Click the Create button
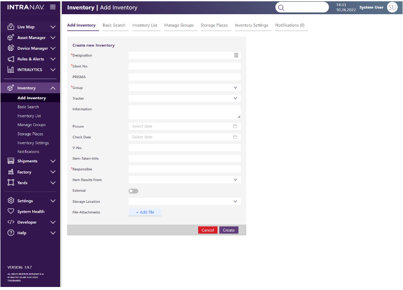This screenshot has height=290, width=403. (229, 230)
